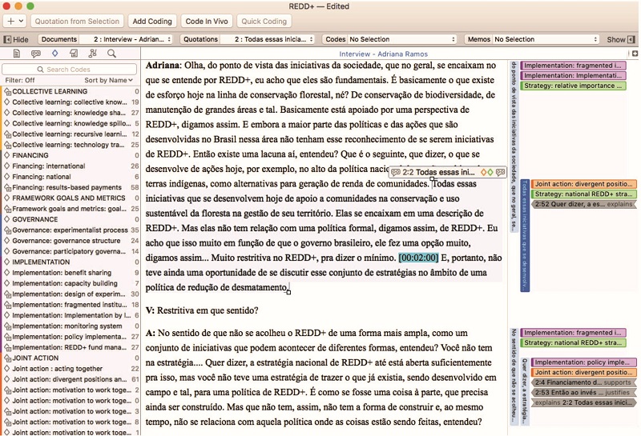This screenshot has width=641, height=436.
Task: Toggle the Filter: Off setting
Action: 20,81
